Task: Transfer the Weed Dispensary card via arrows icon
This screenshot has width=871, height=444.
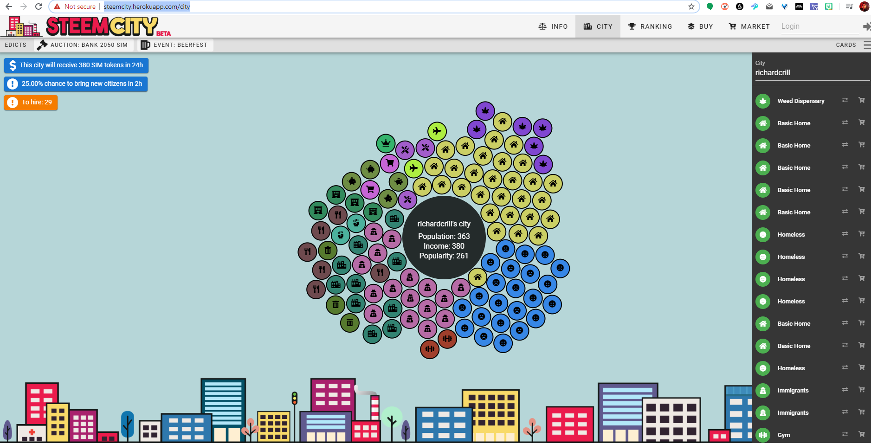Action: (x=845, y=100)
